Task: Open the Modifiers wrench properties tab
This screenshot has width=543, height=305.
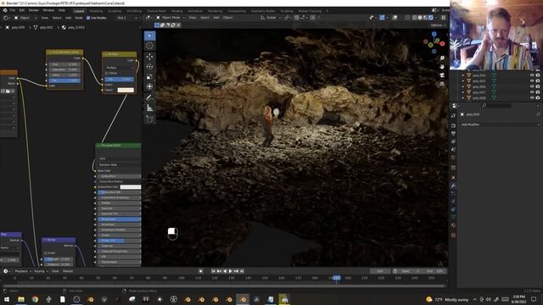Action: [x=453, y=186]
